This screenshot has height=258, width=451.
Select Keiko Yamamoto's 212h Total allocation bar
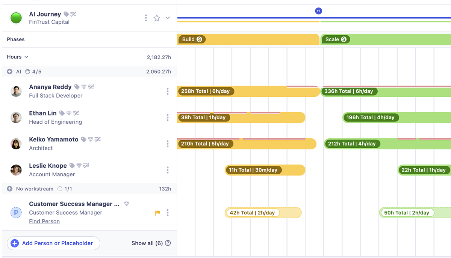click(x=387, y=144)
